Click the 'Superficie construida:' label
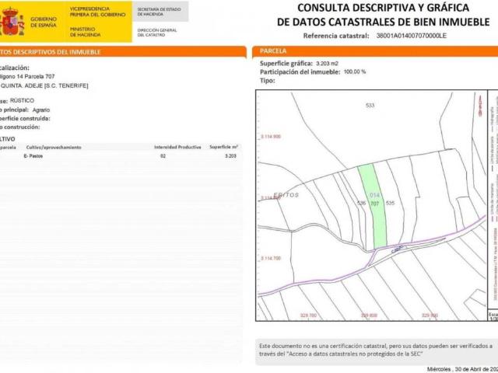498x373 pixels. [x=25, y=119]
